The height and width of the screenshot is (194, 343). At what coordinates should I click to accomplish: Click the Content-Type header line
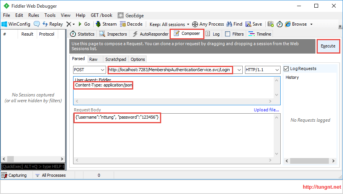(x=103, y=85)
